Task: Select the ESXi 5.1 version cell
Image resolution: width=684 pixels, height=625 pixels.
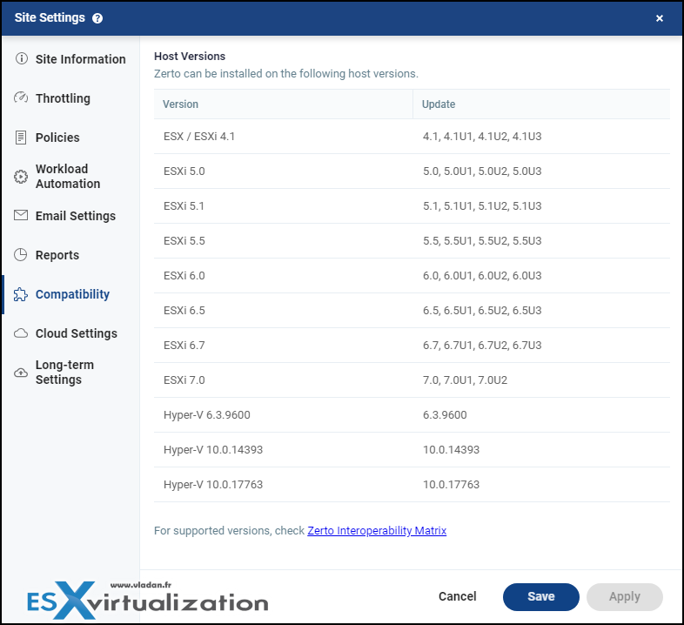Action: coord(284,206)
